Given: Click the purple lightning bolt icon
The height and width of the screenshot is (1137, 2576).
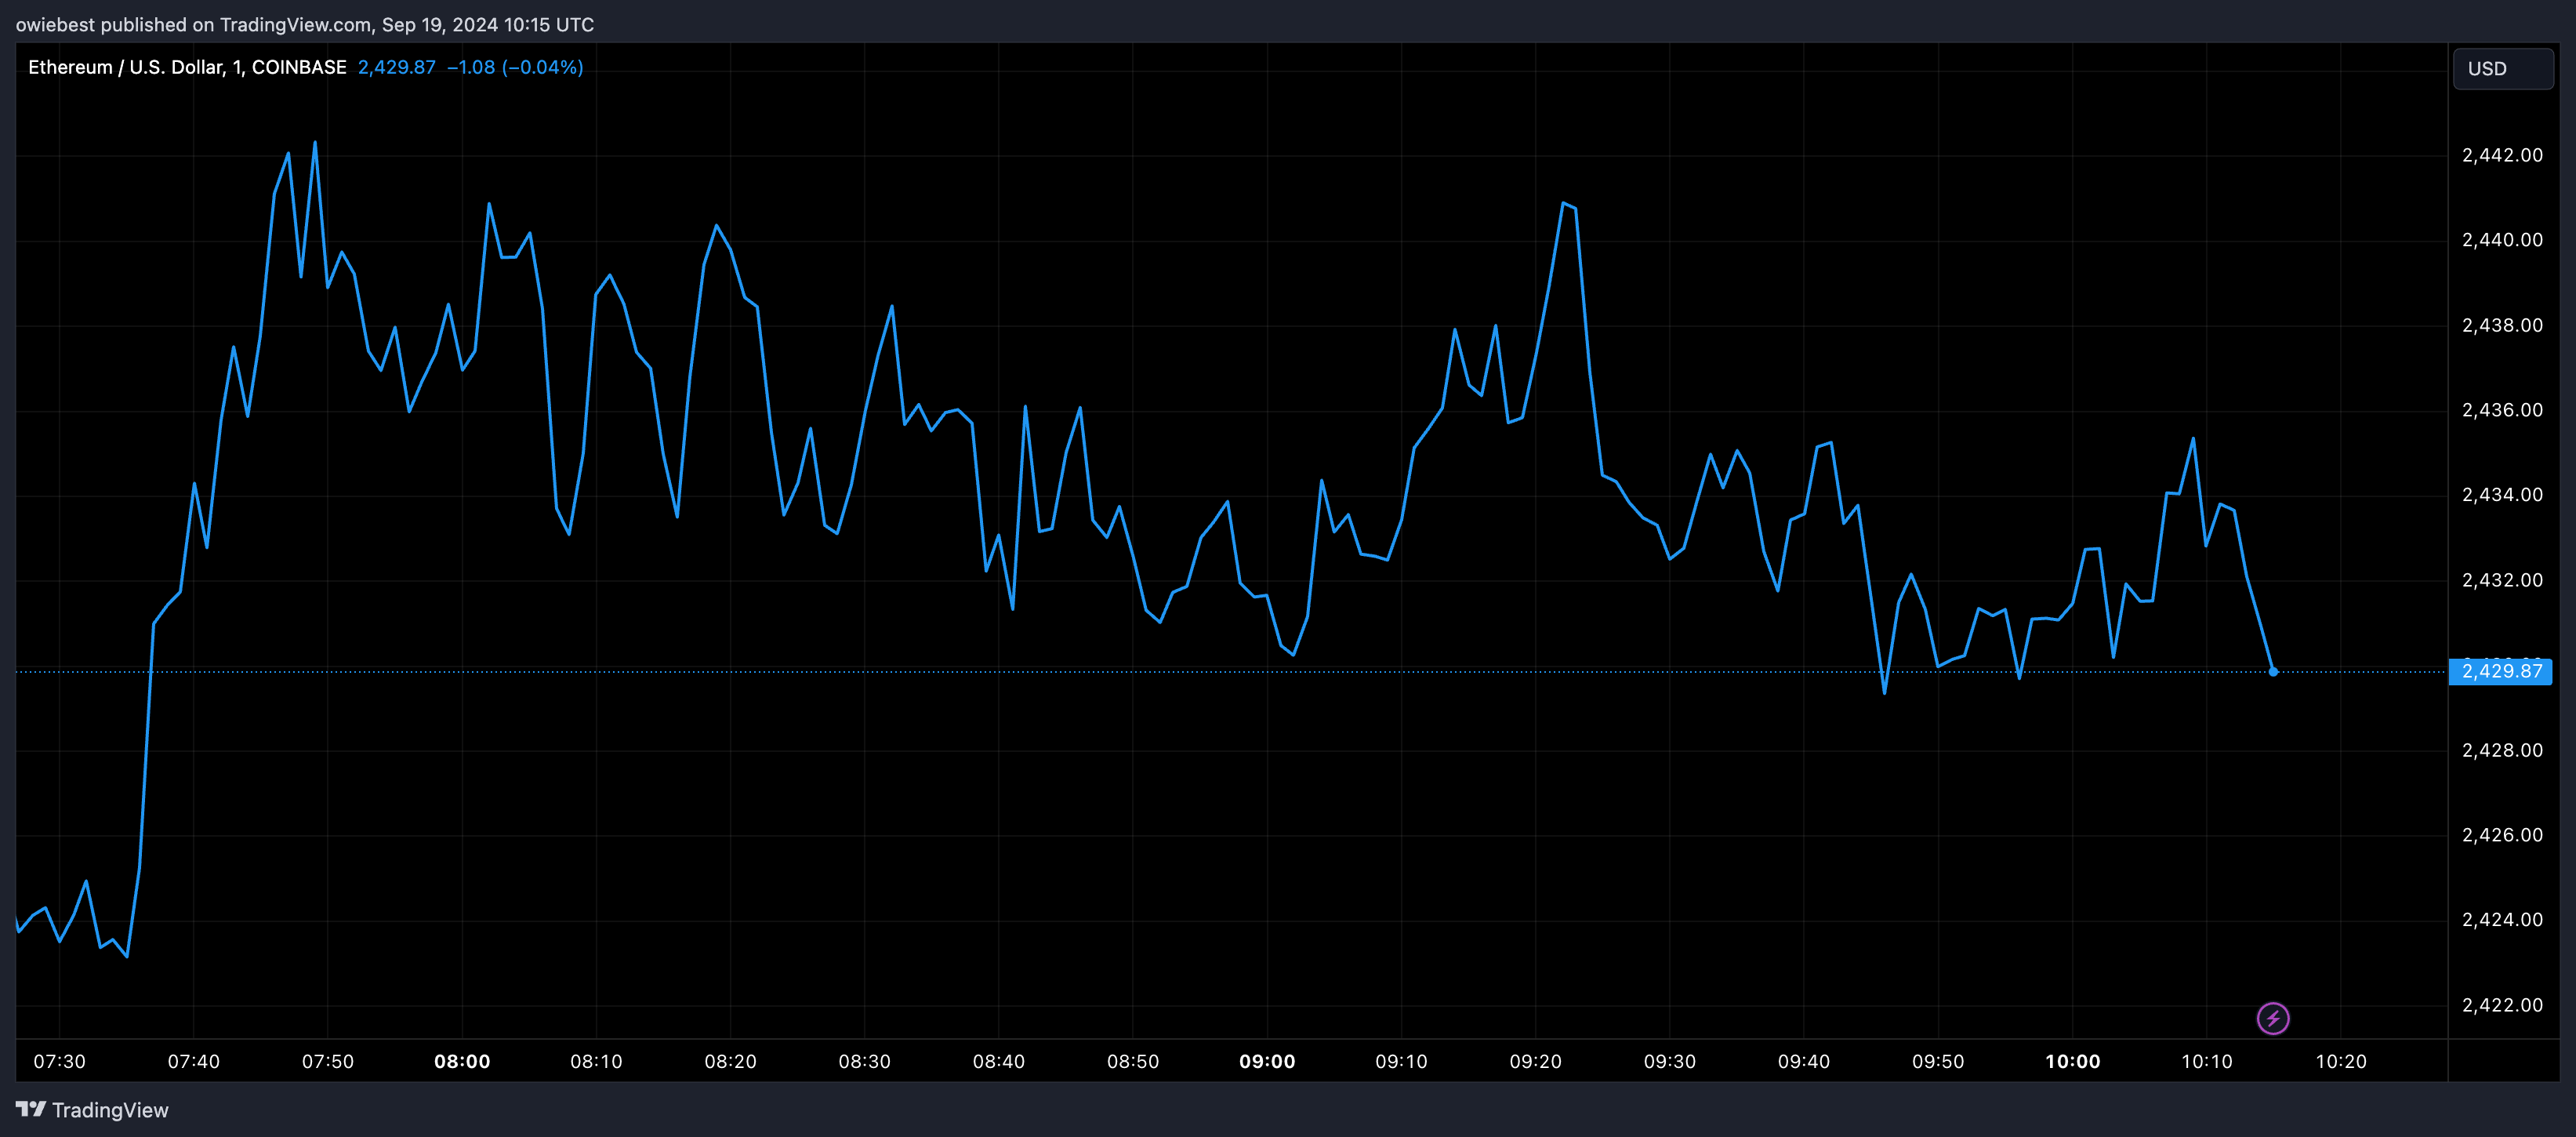Looking at the screenshot, I should tap(2273, 1018).
